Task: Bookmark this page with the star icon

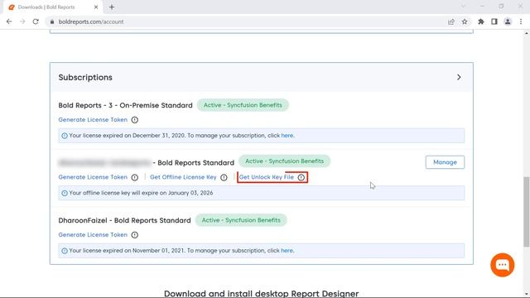Action: 465,22
